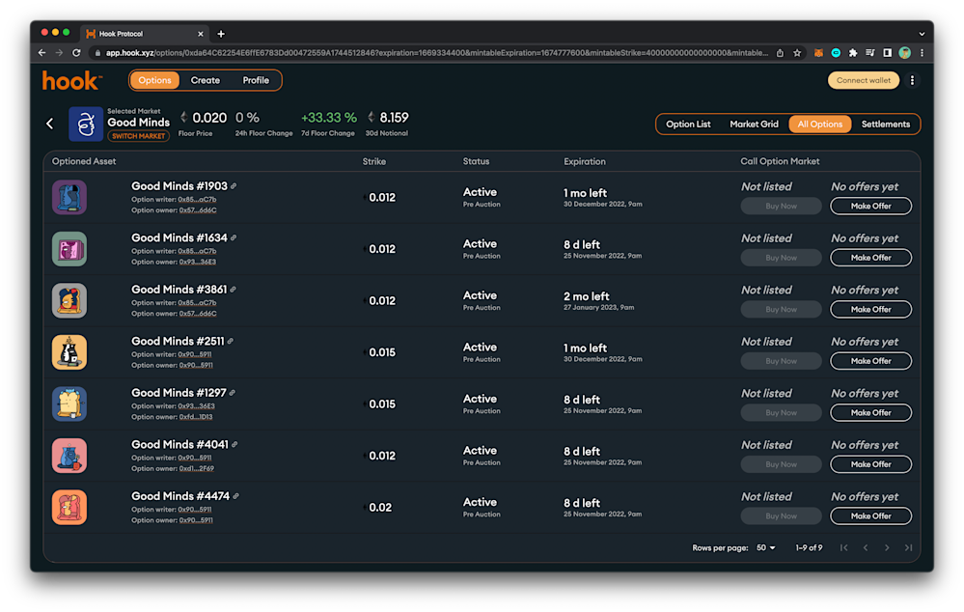Open the MetaMask fox extension

point(819,53)
